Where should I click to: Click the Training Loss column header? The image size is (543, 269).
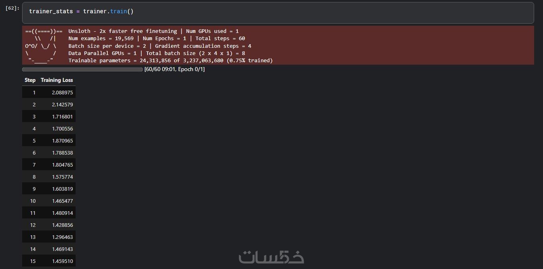coord(57,80)
